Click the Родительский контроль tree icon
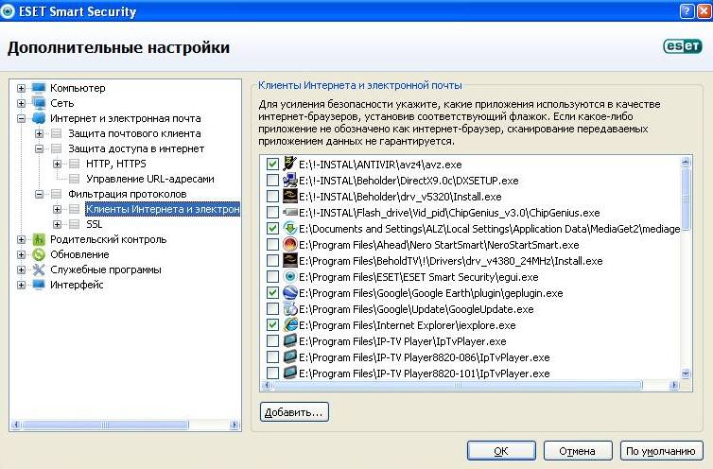 point(39,239)
